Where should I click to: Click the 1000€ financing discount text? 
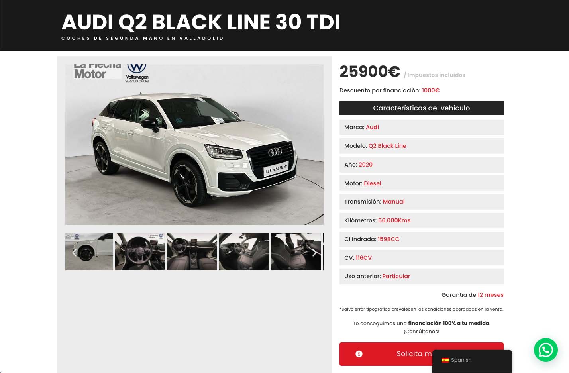tap(431, 90)
